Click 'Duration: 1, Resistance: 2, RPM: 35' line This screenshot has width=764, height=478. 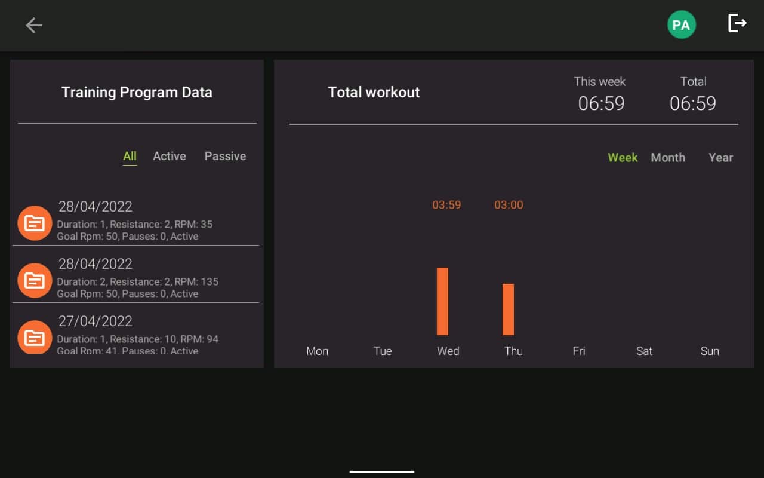pyautogui.click(x=135, y=225)
